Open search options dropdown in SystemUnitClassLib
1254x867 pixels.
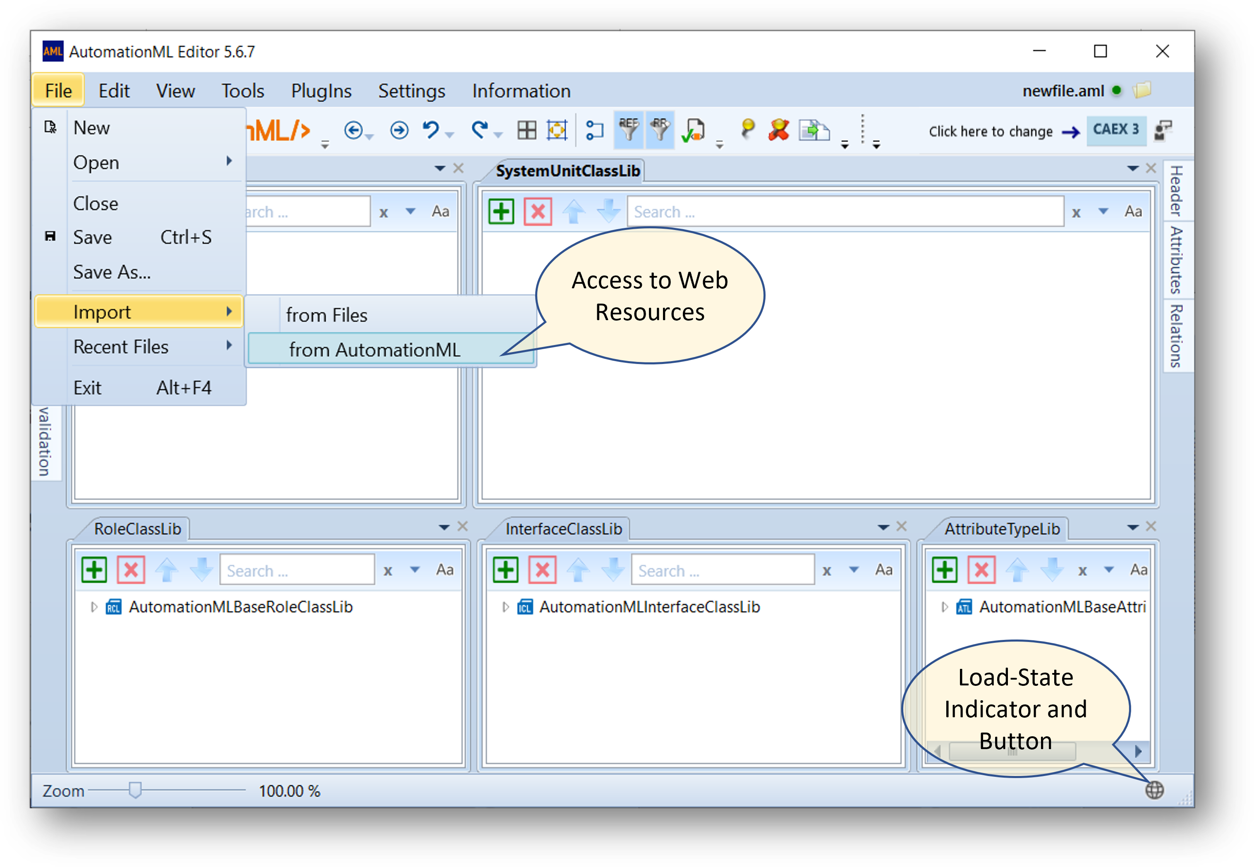click(1103, 211)
